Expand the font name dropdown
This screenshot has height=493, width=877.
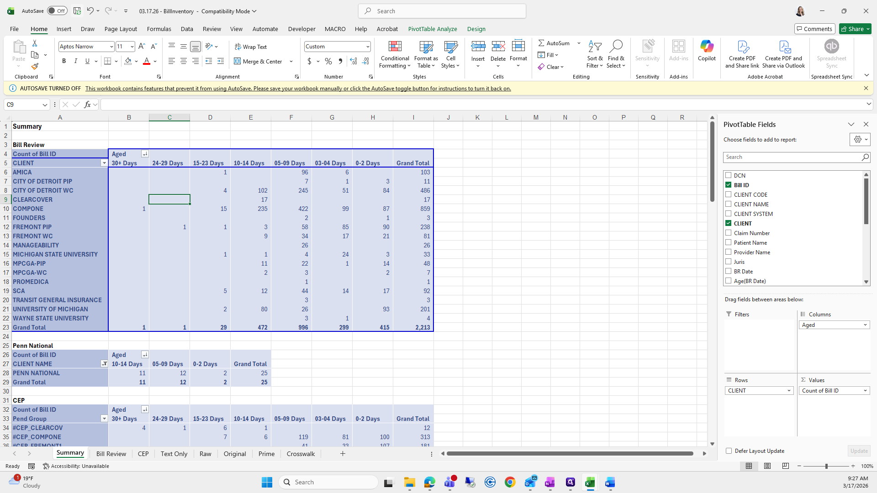[x=111, y=47]
